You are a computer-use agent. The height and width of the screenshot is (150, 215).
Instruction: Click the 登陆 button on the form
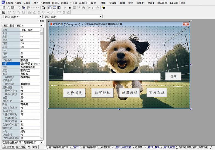pyautogui.click(x=173, y=77)
